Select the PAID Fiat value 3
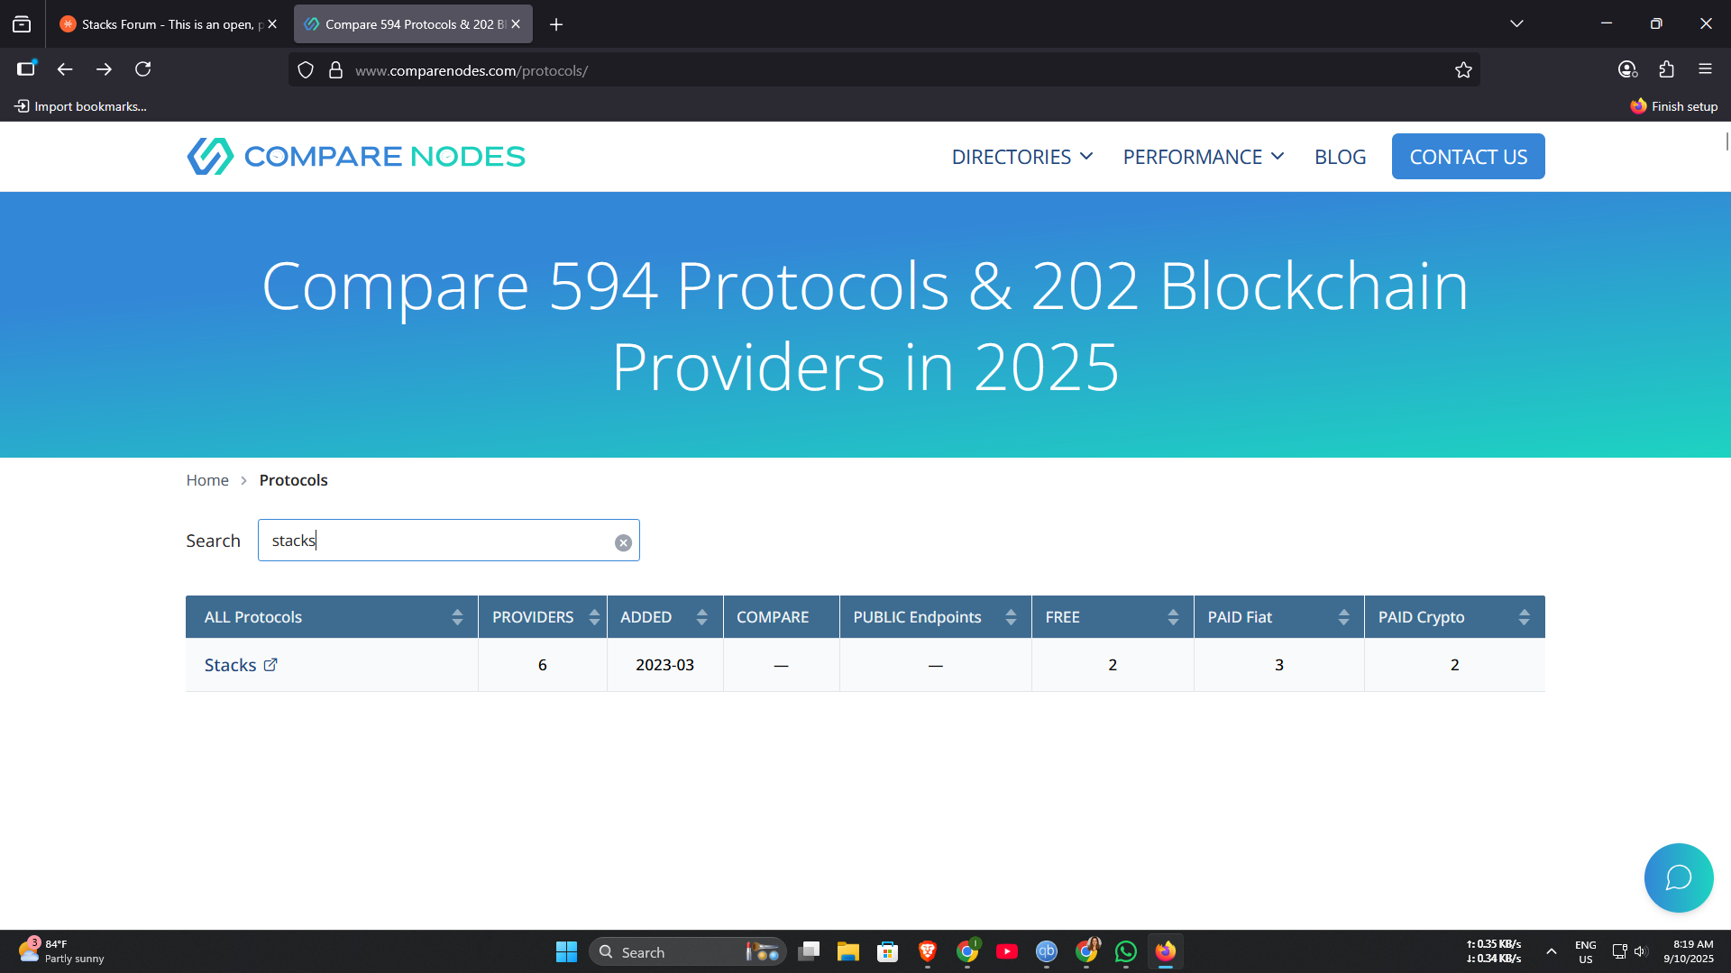Screen dimensions: 1731x973 click(1279, 665)
